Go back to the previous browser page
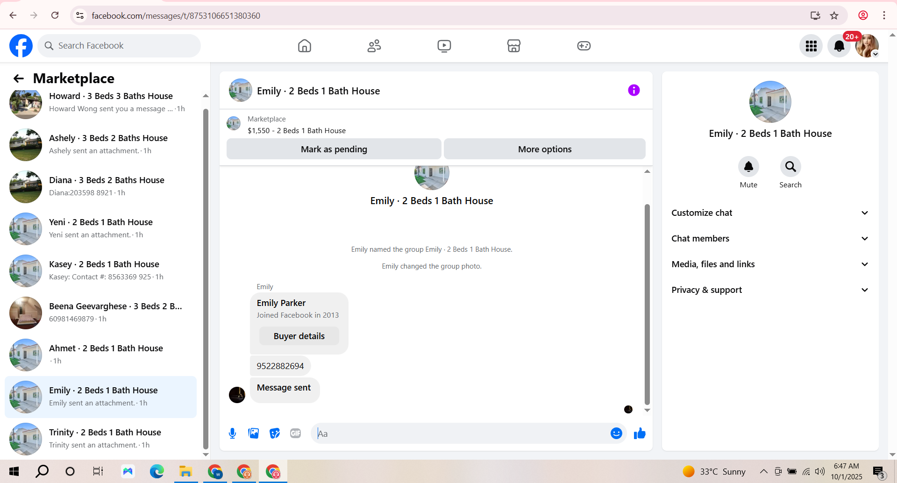 click(13, 15)
